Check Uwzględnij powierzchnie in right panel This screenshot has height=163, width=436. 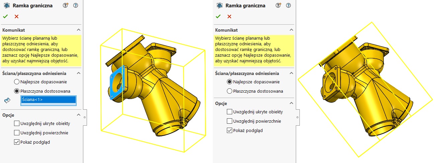pos(230,121)
